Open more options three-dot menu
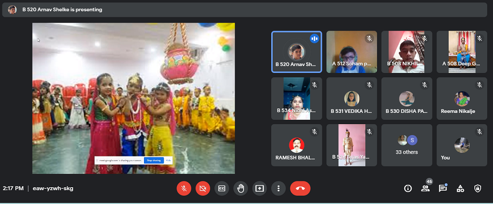Screen dimensions: 493x204 click(279, 188)
